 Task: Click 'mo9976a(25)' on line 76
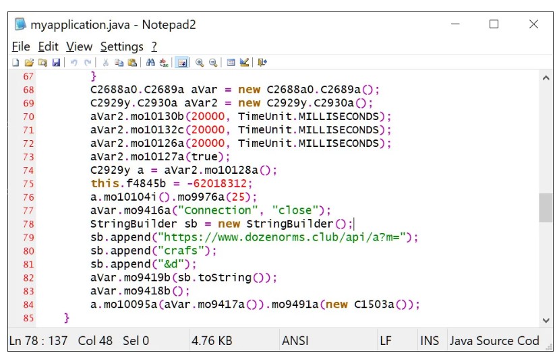pyautogui.click(x=214, y=197)
